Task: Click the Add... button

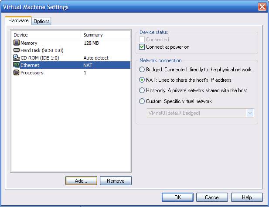Action: click(81, 181)
